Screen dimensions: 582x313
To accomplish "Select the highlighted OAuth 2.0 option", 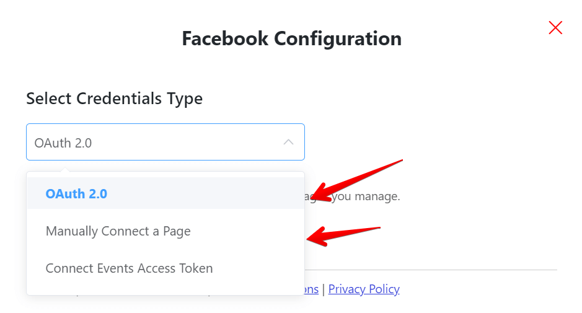I will pyautogui.click(x=76, y=193).
